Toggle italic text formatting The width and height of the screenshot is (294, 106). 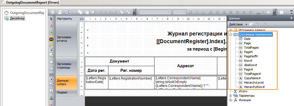tap(197, 12)
